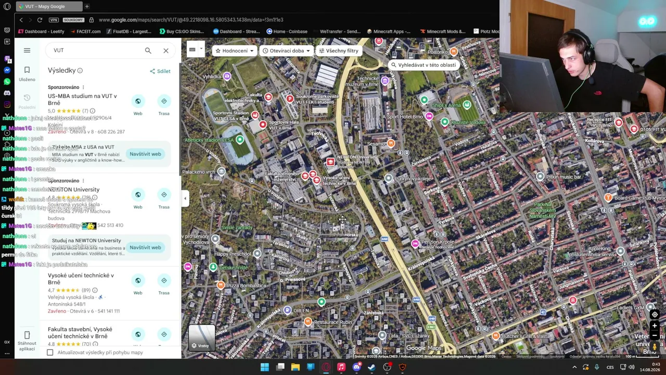Image resolution: width=666 pixels, height=375 pixels.
Task: Open Všechny filtry all filters
Action: point(339,51)
